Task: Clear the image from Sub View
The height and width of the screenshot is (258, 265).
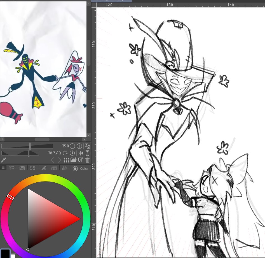Action: 87,160
